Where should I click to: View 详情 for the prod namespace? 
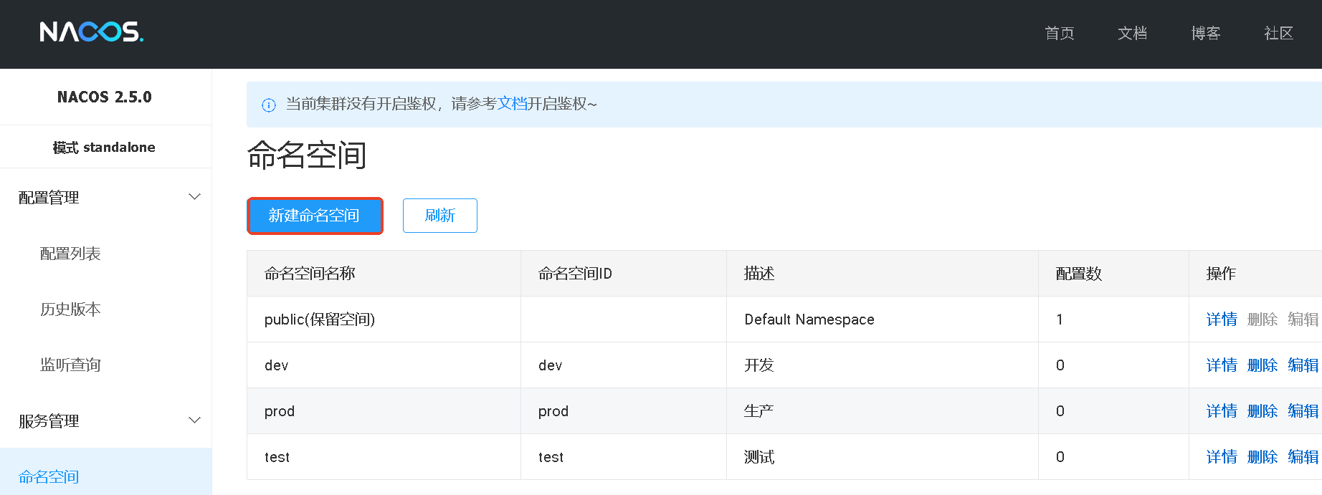tap(1222, 411)
